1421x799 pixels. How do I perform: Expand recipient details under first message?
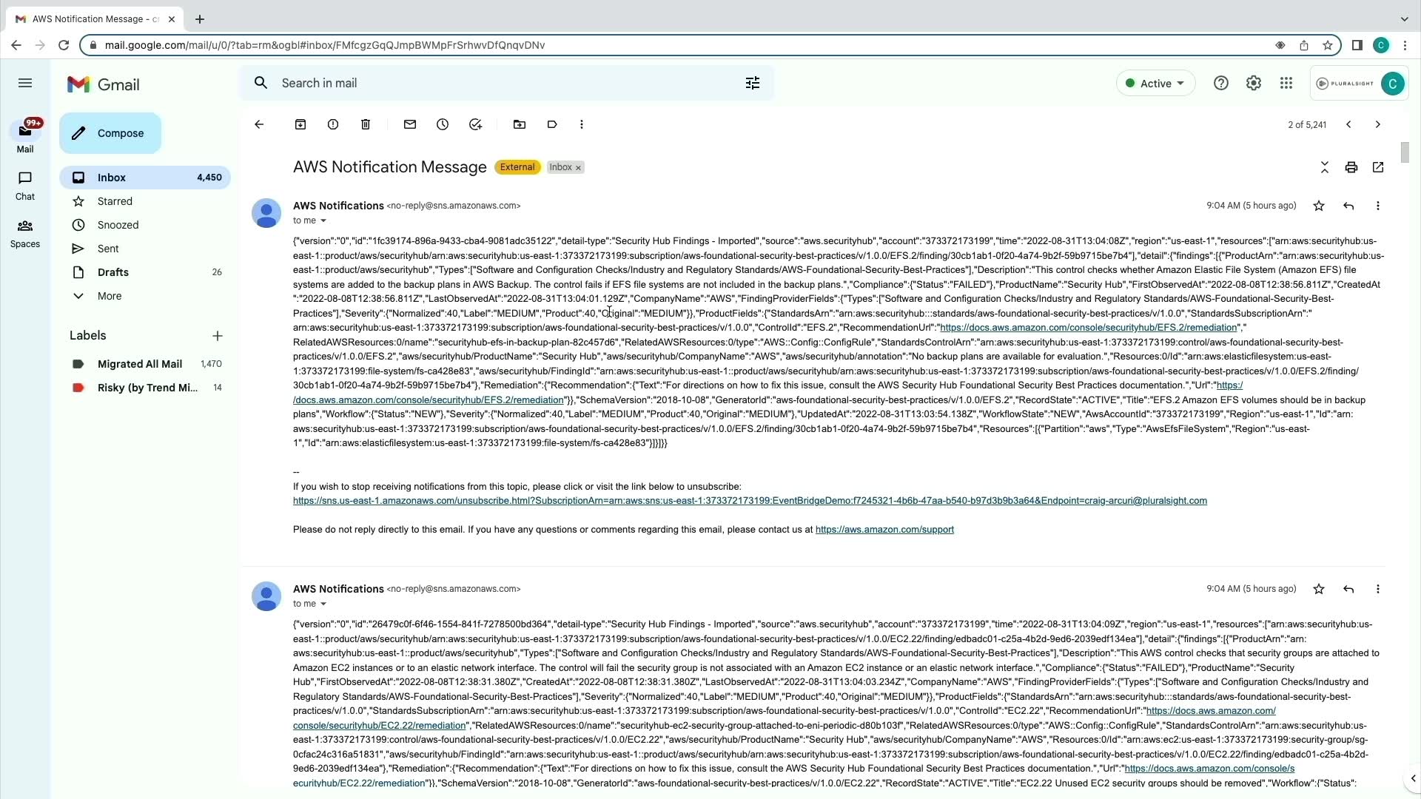tap(323, 220)
